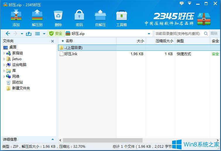Click the 高级 advanced search button
Viewport: 221px width, 151px height.
coord(214,34)
